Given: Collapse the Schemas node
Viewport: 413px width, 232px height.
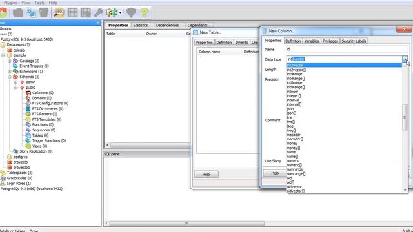Looking at the screenshot, I should coord(10,77).
